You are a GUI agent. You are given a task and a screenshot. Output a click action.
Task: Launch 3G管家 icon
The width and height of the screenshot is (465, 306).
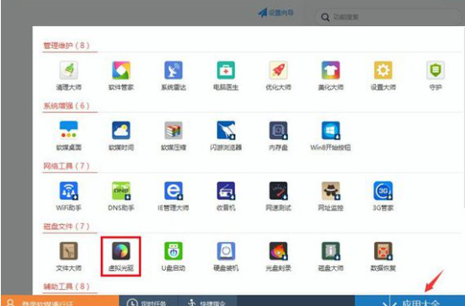pyautogui.click(x=383, y=191)
